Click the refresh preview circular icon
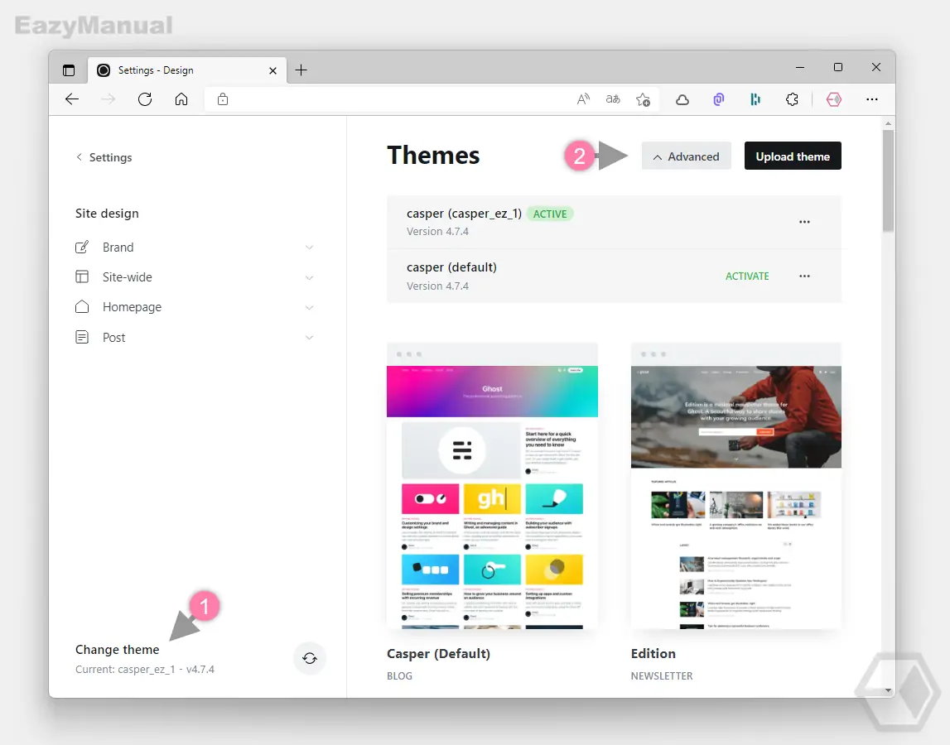The width and height of the screenshot is (950, 745). coord(310,658)
